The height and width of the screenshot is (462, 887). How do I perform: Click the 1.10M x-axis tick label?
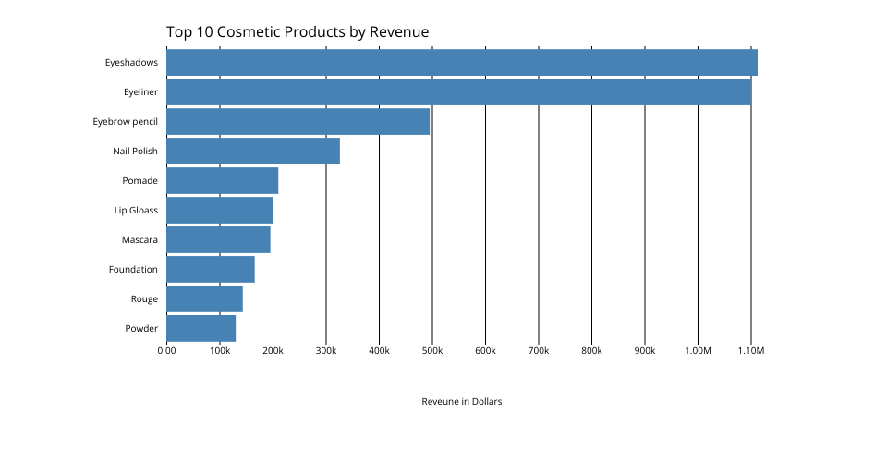(750, 351)
